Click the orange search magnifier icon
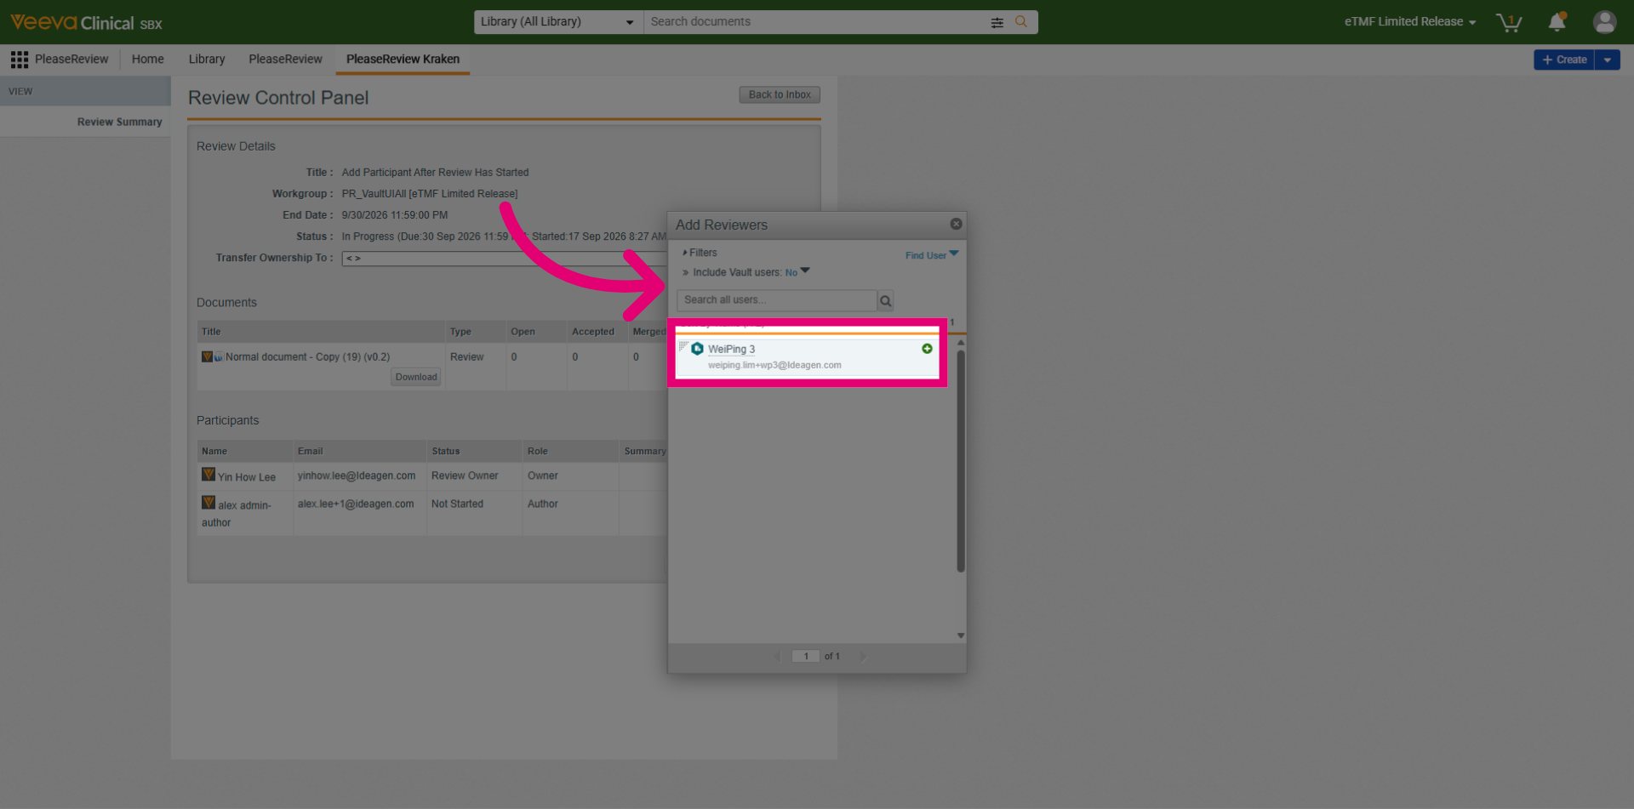 tap(1021, 21)
